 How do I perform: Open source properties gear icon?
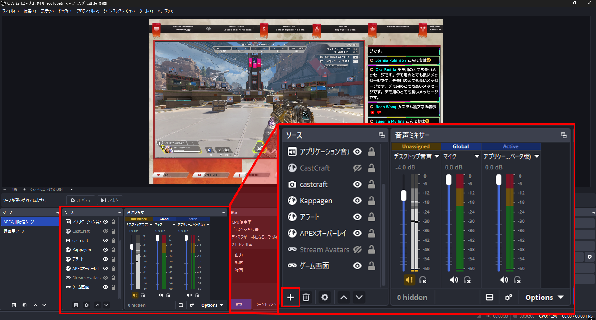coord(87,305)
